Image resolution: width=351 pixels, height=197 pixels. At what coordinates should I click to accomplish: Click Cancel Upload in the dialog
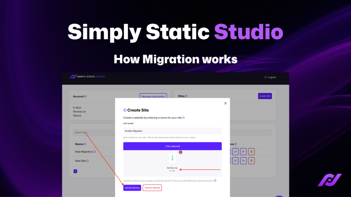152,187
